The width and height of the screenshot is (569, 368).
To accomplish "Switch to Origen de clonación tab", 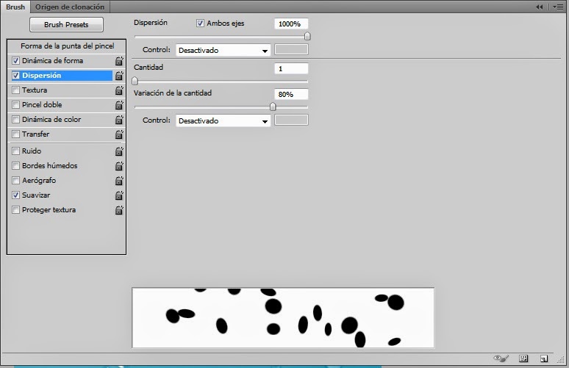I will pos(70,7).
